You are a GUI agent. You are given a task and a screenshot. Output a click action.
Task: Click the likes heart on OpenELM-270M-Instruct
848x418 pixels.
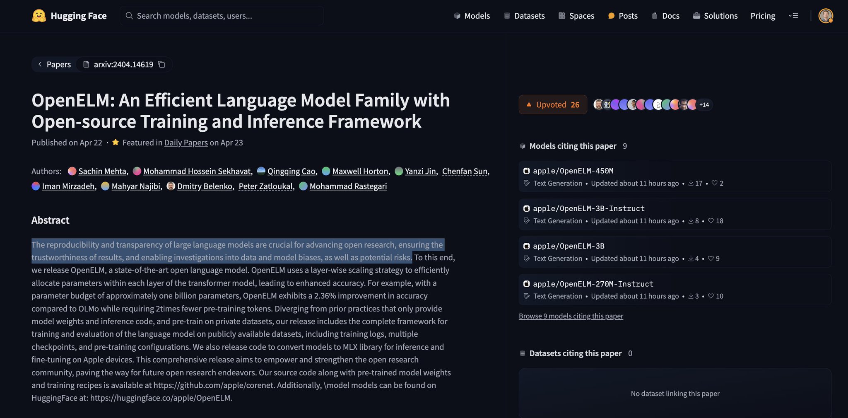click(x=711, y=296)
